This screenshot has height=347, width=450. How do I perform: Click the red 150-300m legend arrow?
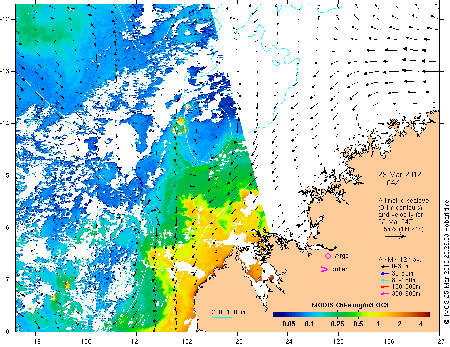pyautogui.click(x=385, y=287)
